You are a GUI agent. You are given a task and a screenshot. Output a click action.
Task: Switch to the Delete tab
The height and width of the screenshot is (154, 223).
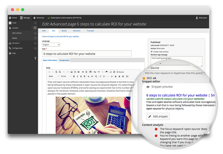pyautogui.click(x=64, y=31)
